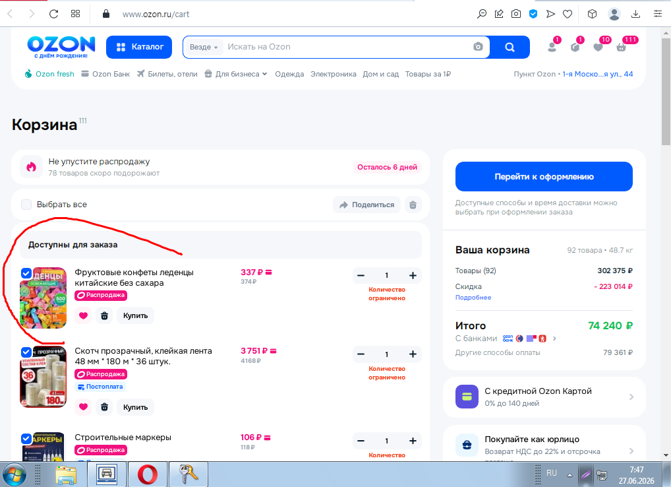This screenshot has height=487, width=671.
Task: Bookmark page with the heart icon in toolbar
Action: pyautogui.click(x=568, y=14)
